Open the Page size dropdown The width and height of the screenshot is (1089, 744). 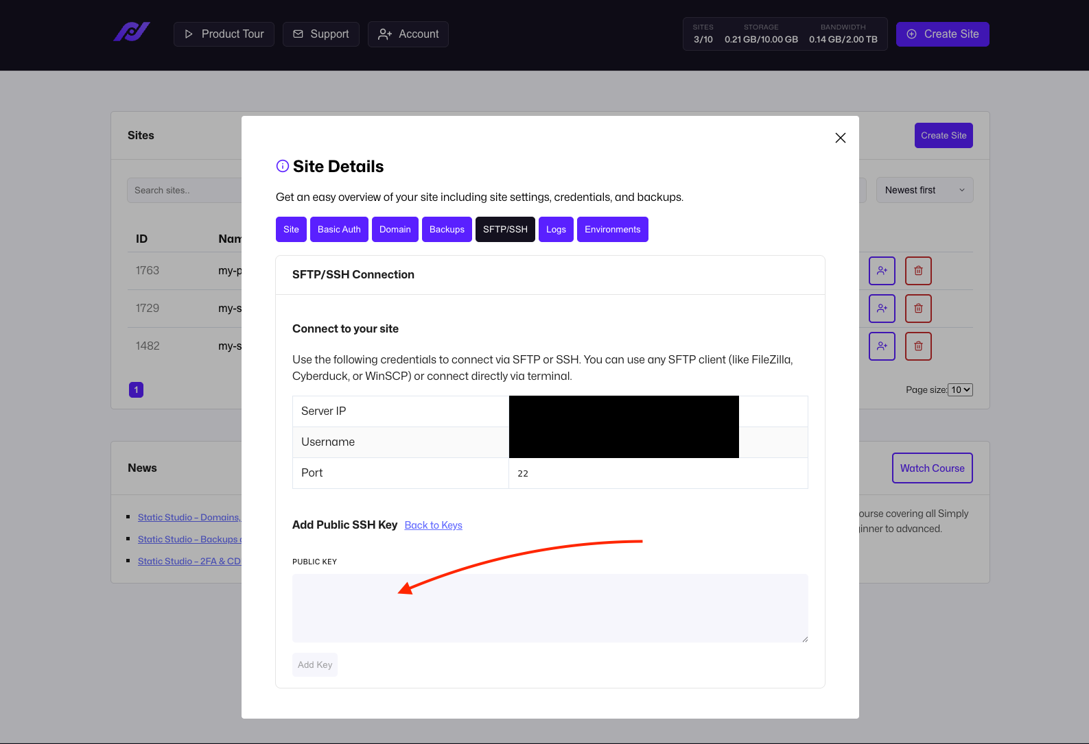(x=960, y=390)
